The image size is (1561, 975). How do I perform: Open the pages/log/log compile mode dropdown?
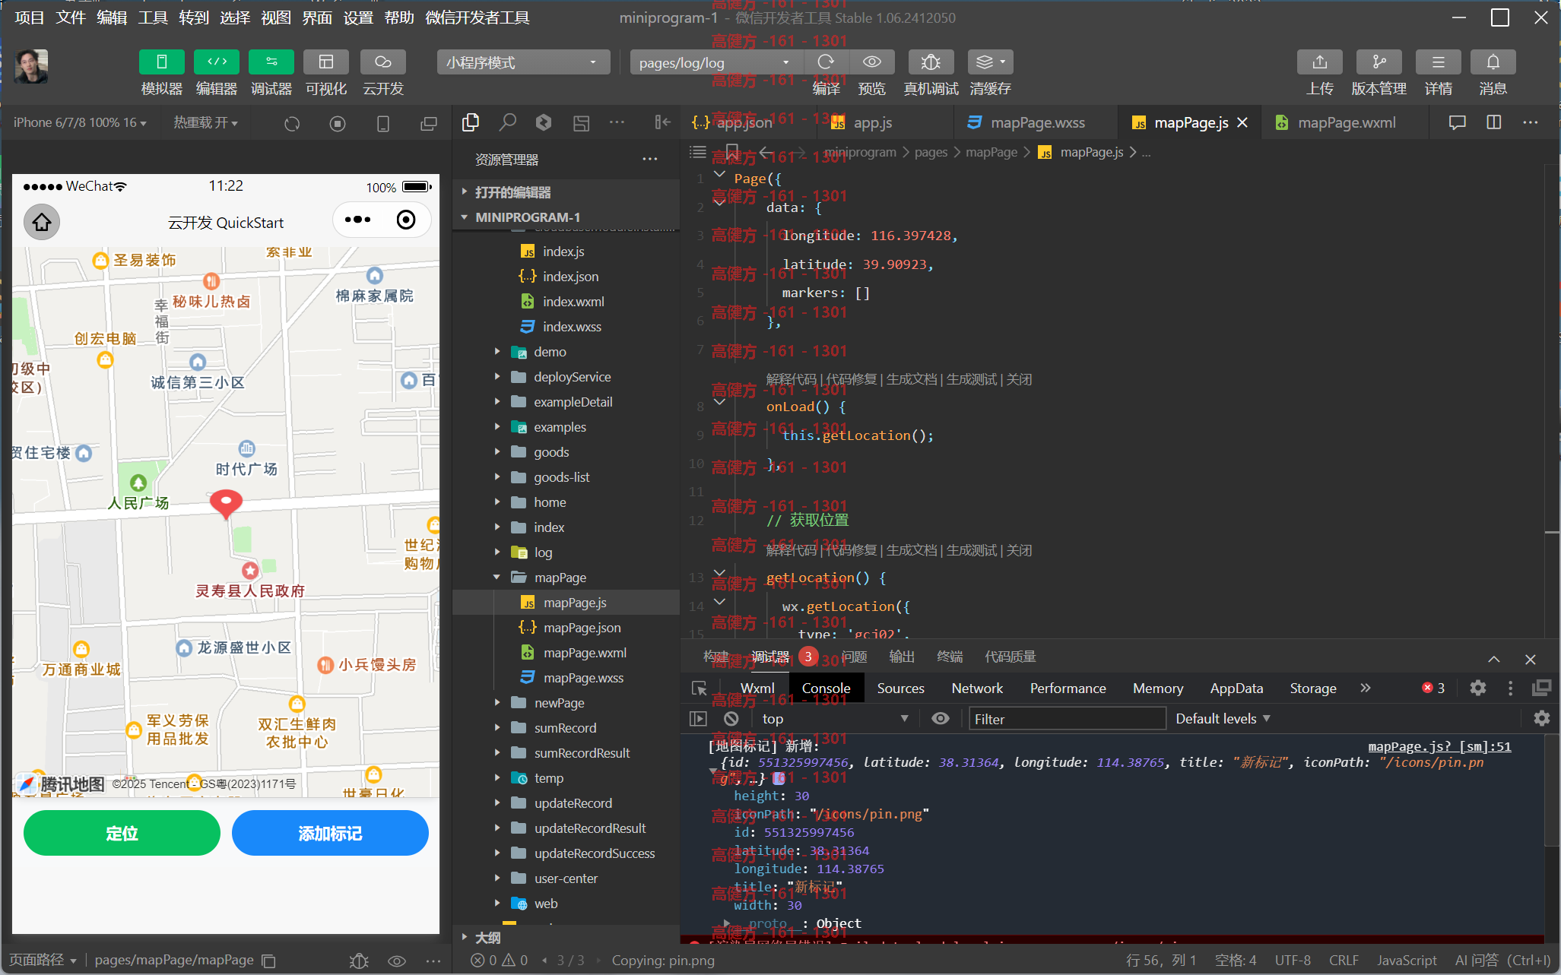(715, 62)
